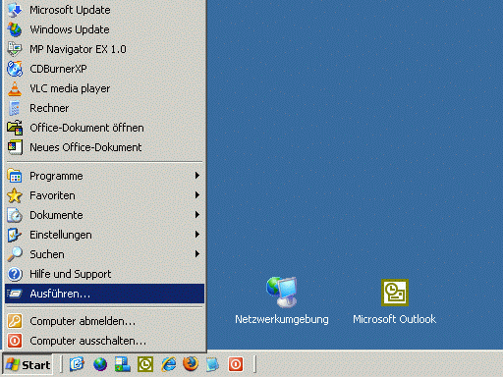The width and height of the screenshot is (503, 377).
Task: Launch CDBurnerXP from the Start menu
Action: pos(104,69)
